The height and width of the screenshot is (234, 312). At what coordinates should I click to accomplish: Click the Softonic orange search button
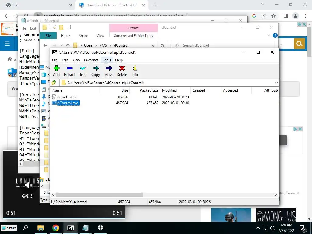(300, 43)
